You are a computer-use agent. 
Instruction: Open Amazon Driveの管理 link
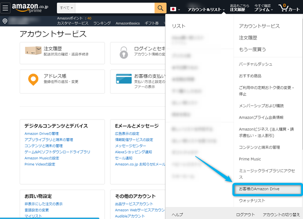coord(41,134)
